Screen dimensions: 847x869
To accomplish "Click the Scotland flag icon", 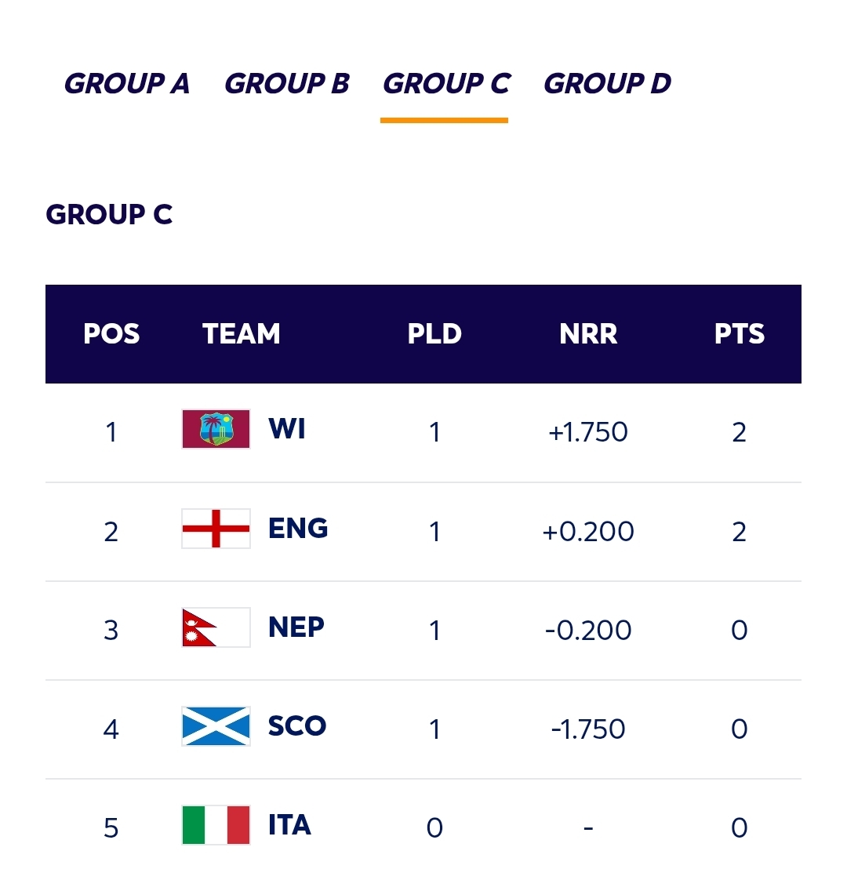I will [216, 726].
